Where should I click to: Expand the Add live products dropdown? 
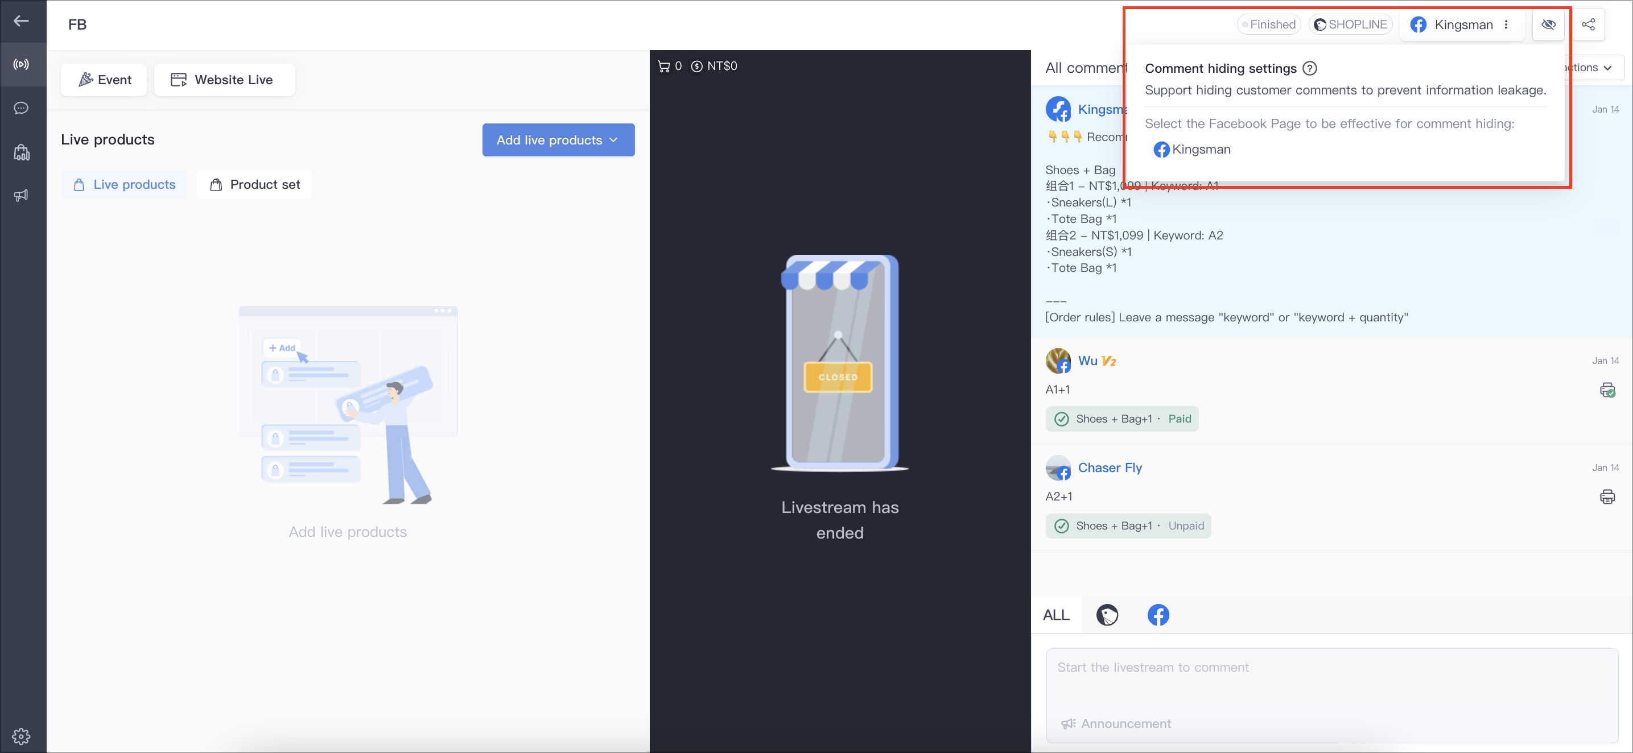coord(558,139)
